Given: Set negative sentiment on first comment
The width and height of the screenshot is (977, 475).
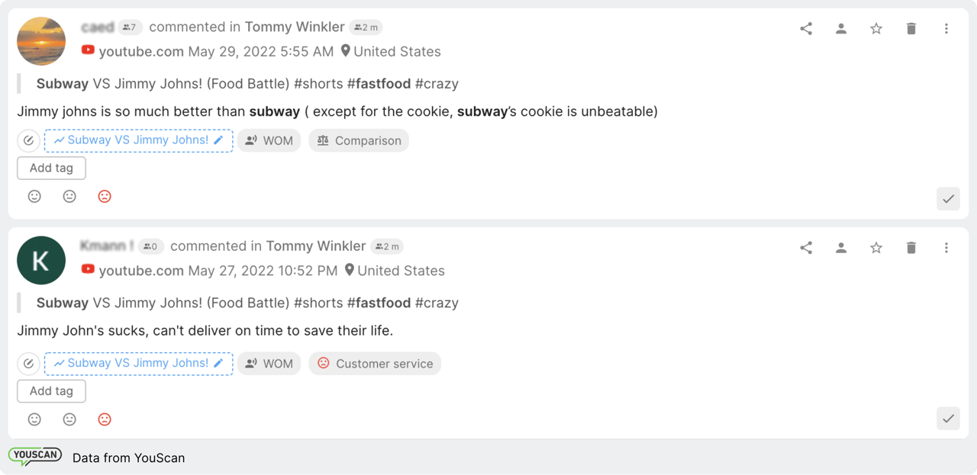Looking at the screenshot, I should 105,197.
